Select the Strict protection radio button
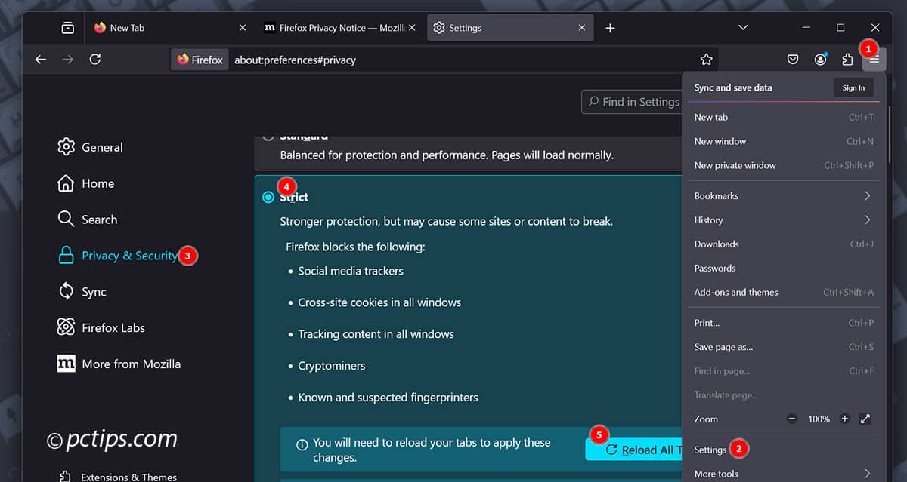Viewport: 907px width, 482px height. click(268, 197)
